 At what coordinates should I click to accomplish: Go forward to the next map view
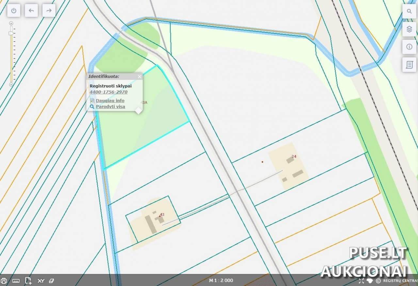point(49,10)
